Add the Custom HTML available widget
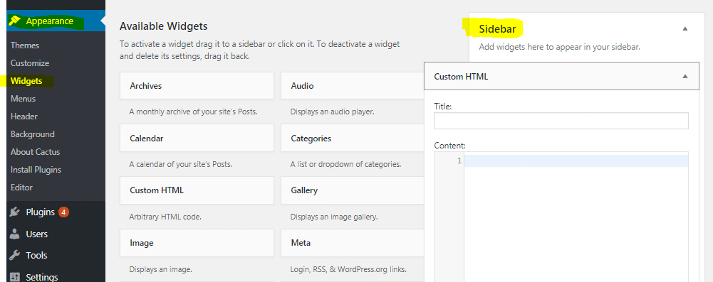 197,190
